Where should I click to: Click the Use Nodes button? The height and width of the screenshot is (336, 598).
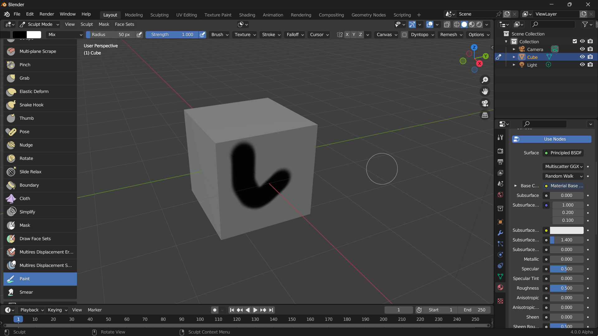[x=552, y=139]
